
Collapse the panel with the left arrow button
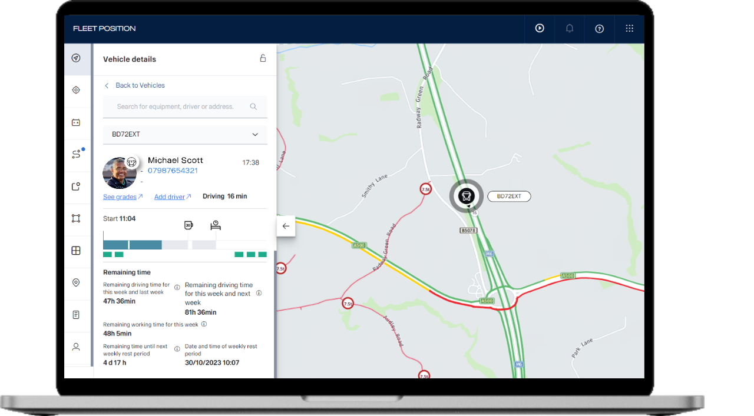tap(286, 226)
